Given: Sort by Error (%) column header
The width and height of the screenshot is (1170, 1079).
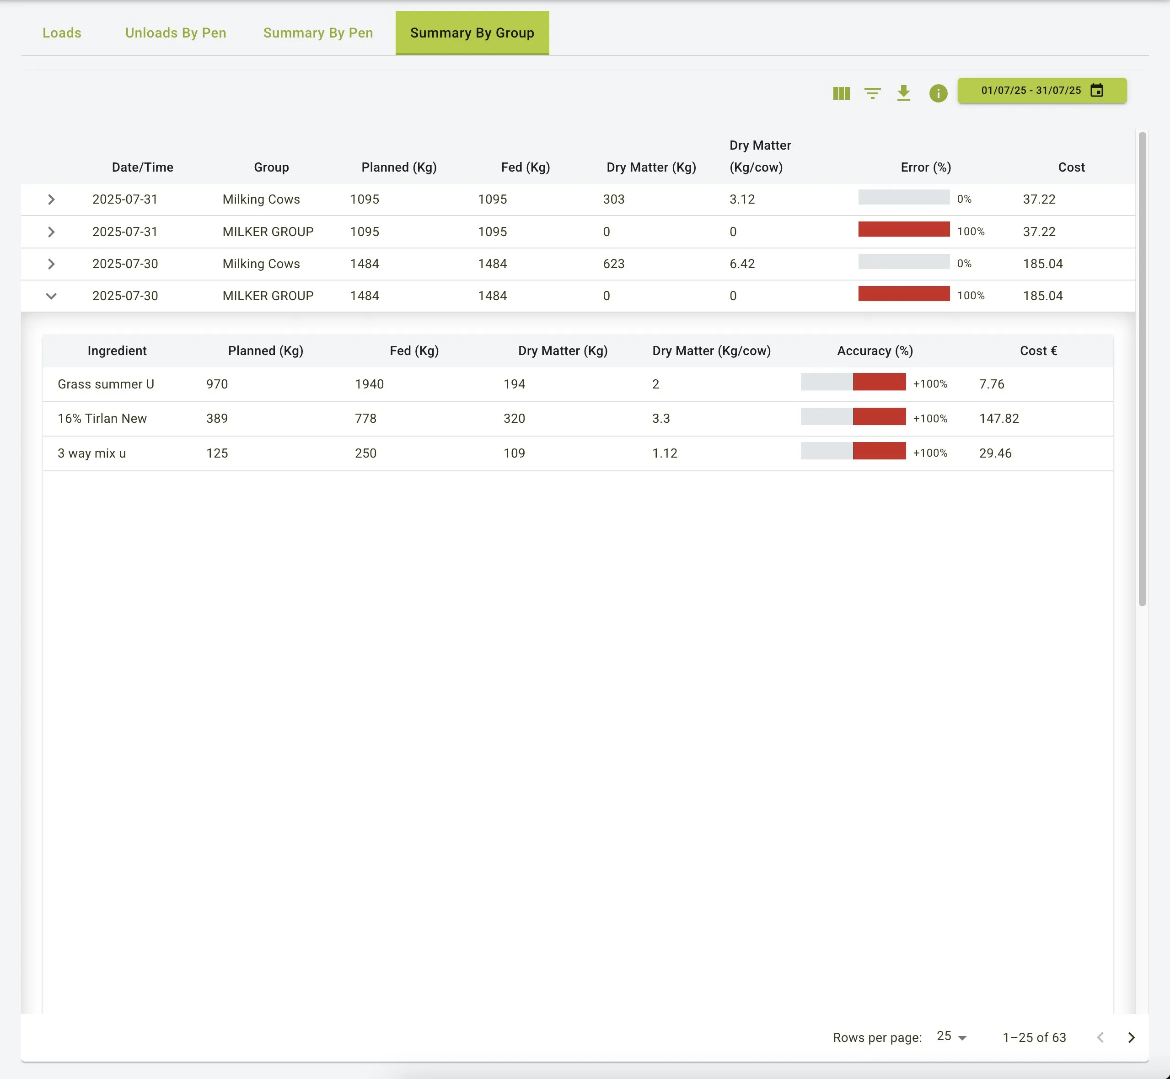Looking at the screenshot, I should (x=925, y=167).
